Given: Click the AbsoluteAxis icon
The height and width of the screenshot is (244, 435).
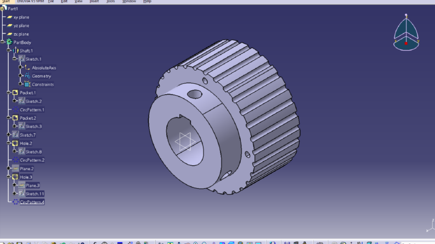Looking at the screenshot, I should (x=27, y=67).
